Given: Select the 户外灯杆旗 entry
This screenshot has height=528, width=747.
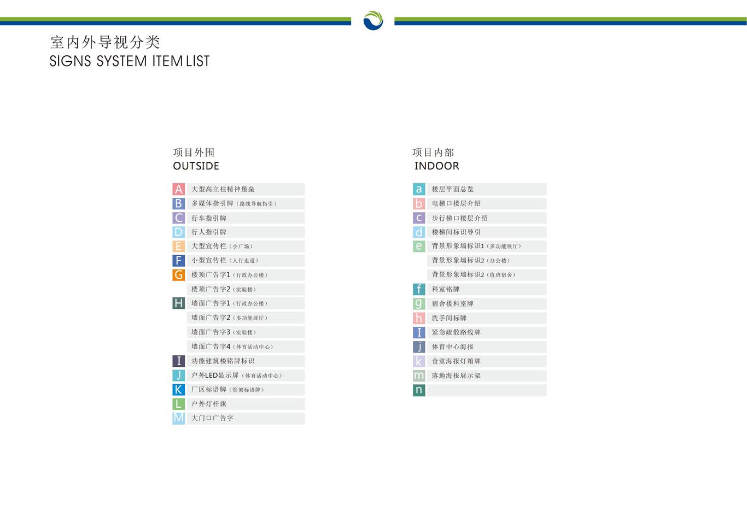Looking at the screenshot, I should pos(246,403).
